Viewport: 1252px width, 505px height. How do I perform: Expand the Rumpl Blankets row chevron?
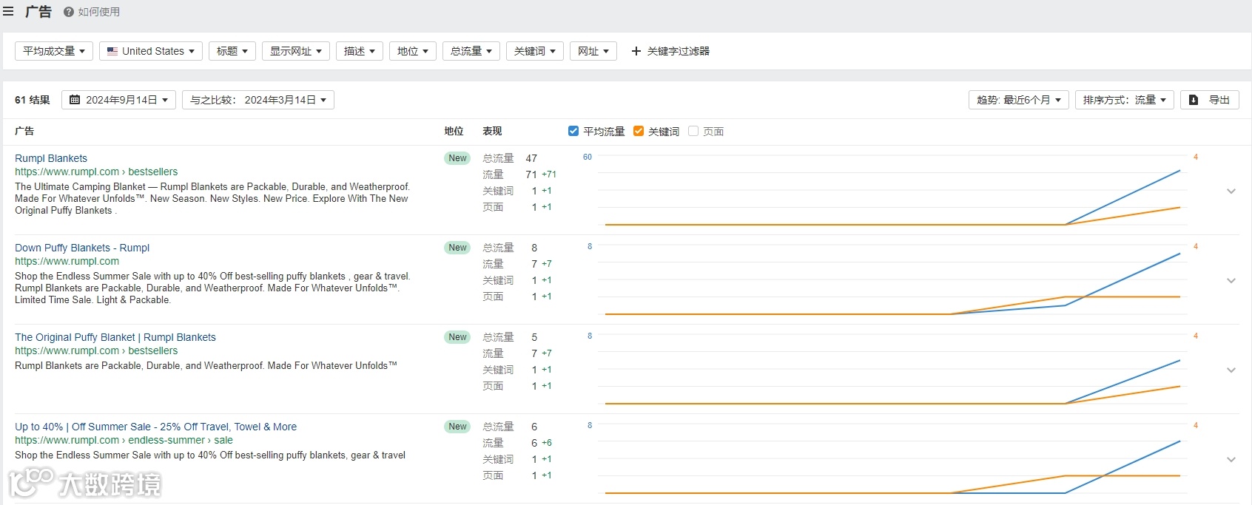pyautogui.click(x=1231, y=191)
